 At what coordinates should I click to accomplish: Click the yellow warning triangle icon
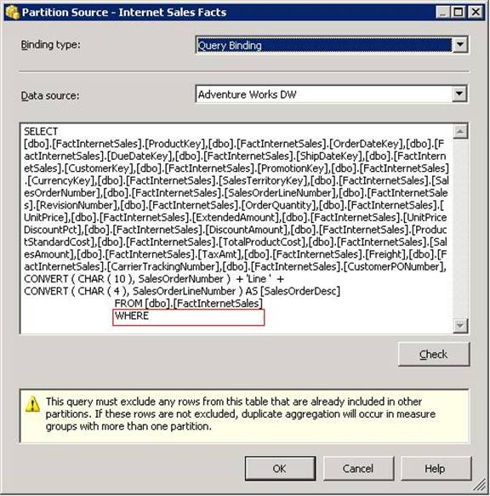pos(32,404)
